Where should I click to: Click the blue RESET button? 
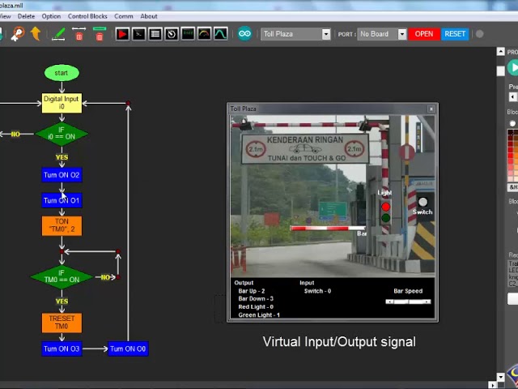(x=455, y=34)
